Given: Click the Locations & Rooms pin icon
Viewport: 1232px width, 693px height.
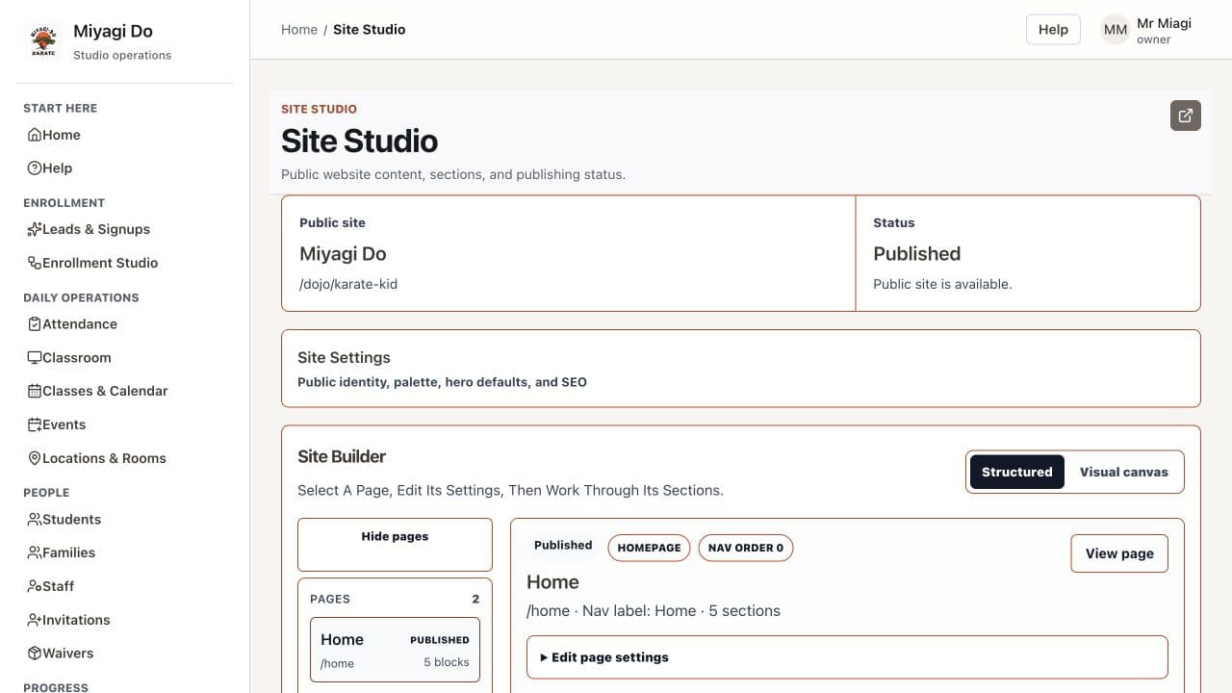Looking at the screenshot, I should coord(35,458).
